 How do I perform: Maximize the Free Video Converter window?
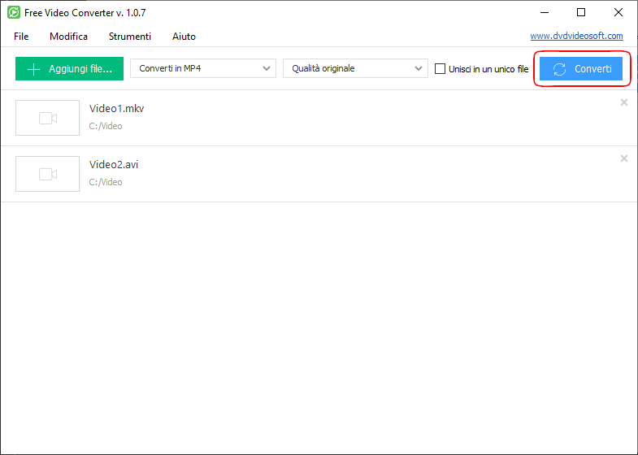pos(581,13)
